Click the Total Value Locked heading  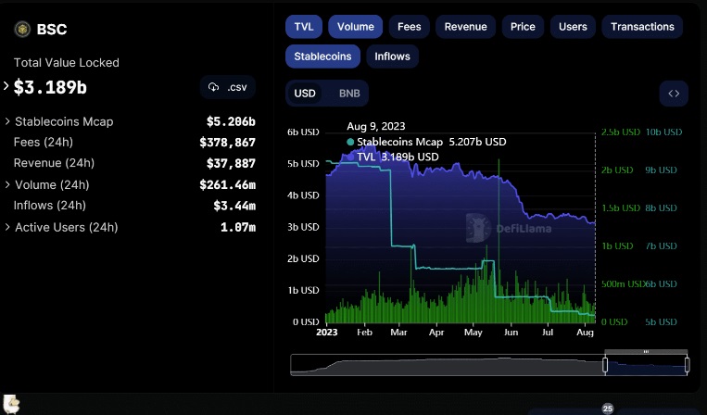pyautogui.click(x=67, y=63)
